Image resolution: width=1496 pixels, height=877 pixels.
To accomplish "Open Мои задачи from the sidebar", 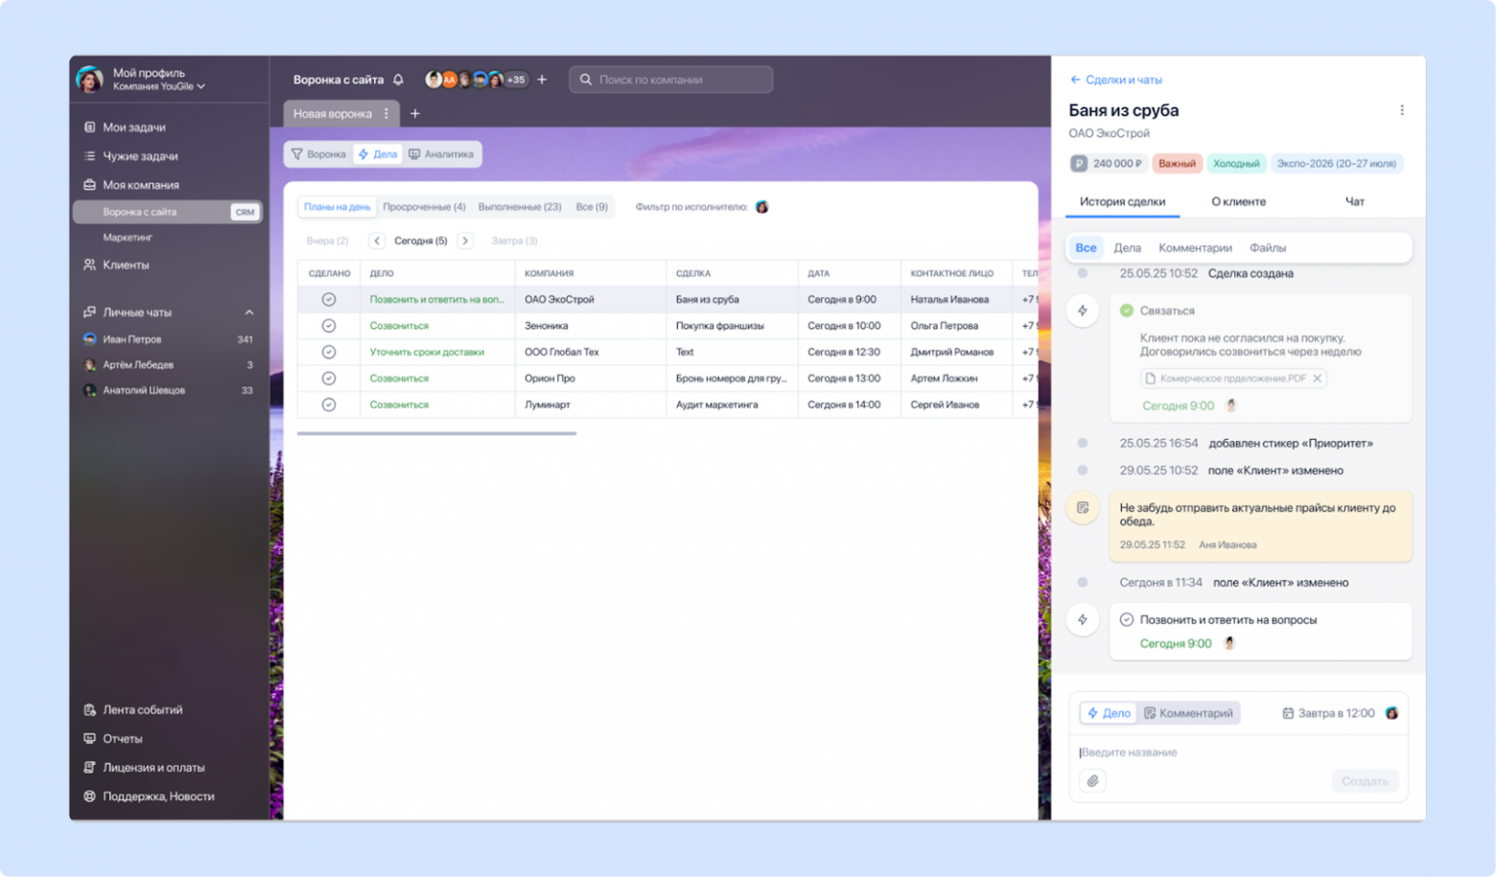I will pos(134,127).
